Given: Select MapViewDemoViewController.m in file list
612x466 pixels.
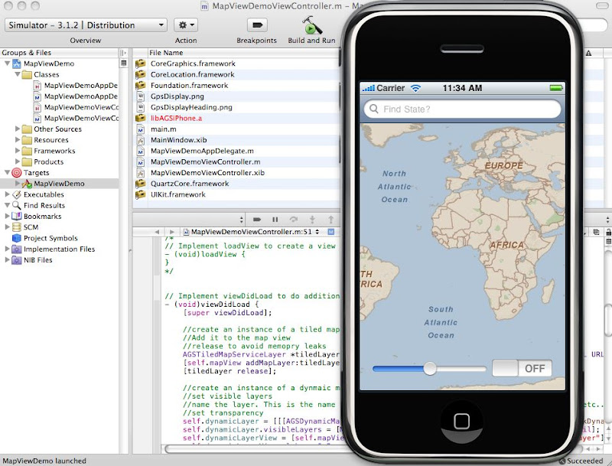Looking at the screenshot, I should (205, 161).
